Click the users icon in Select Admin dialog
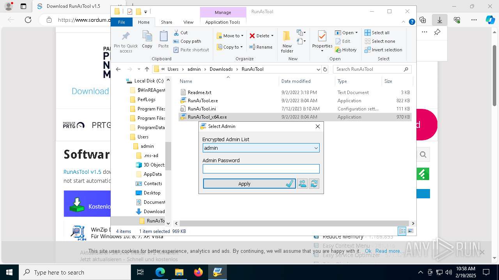The width and height of the screenshot is (499, 280). coord(302,184)
